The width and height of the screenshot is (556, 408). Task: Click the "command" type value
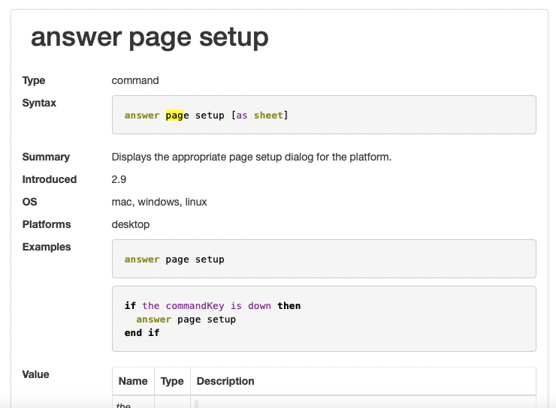click(x=135, y=80)
